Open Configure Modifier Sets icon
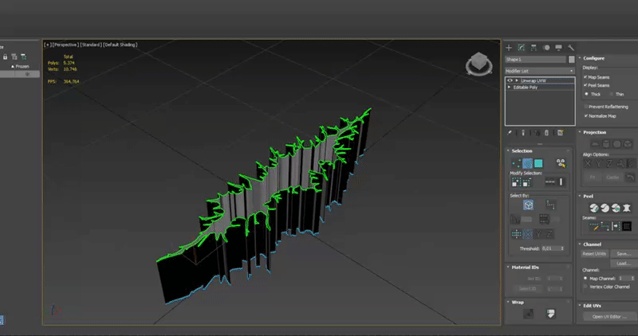Image resolution: width=638 pixels, height=336 pixels. [x=561, y=133]
